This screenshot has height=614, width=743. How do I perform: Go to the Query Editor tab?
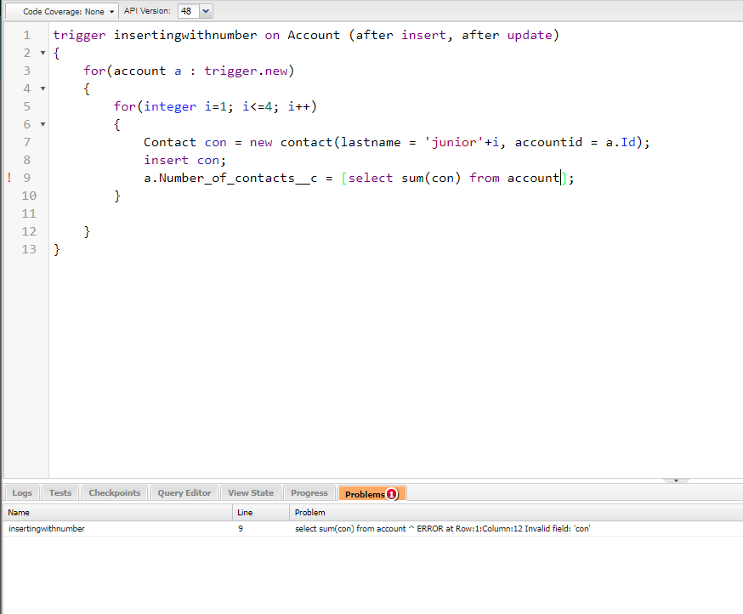point(184,493)
